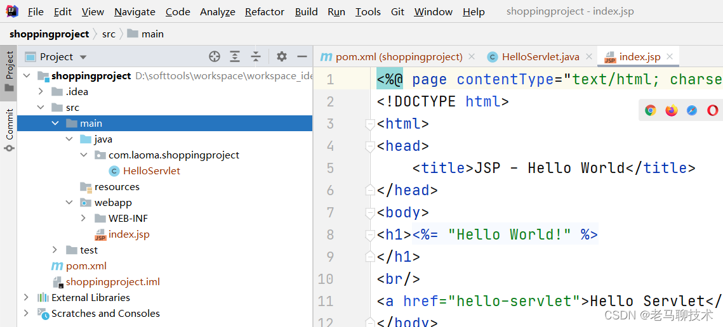The image size is (723, 327).
Task: Expand Scratches and Consoles node
Action: click(27, 314)
